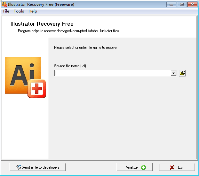Maximize the Illustrator Recovery Free window

[x=182, y=4]
